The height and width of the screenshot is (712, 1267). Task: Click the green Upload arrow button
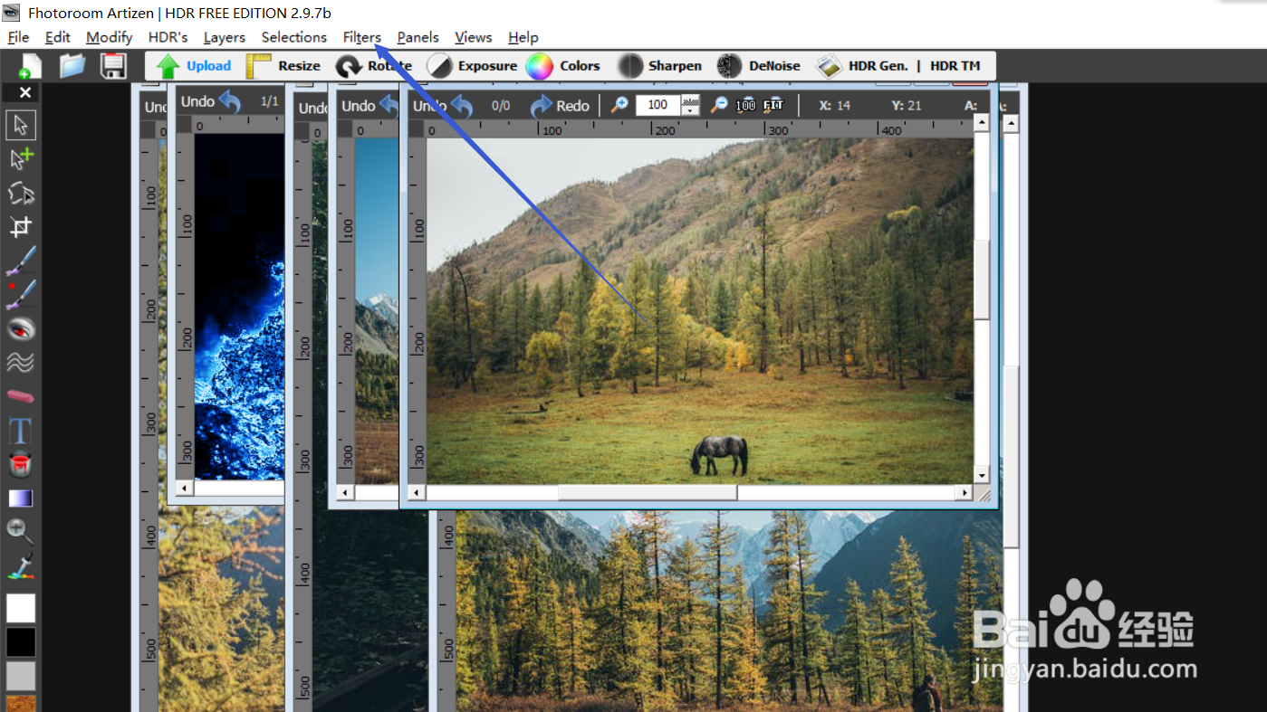193,66
